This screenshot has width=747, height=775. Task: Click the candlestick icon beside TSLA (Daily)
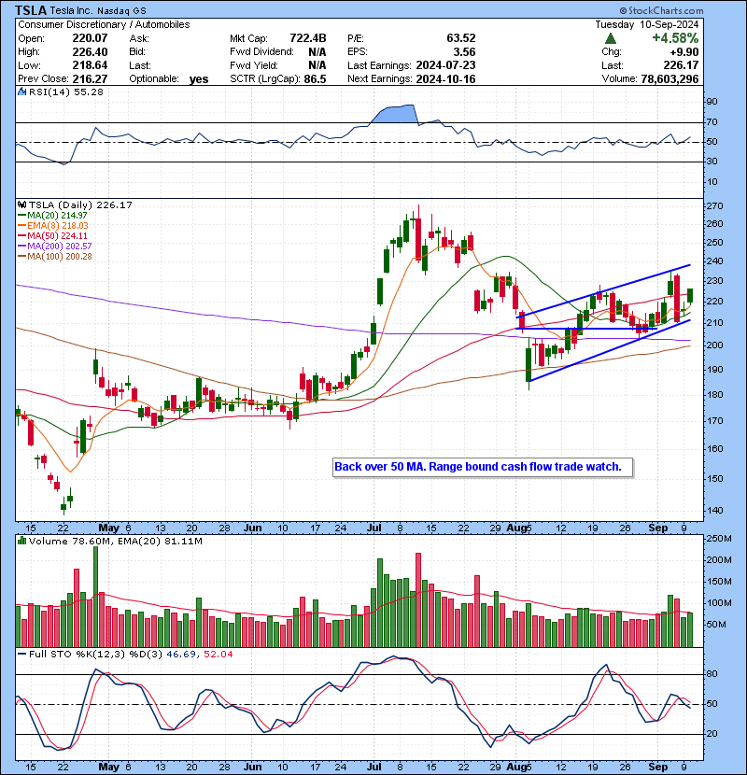click(21, 204)
